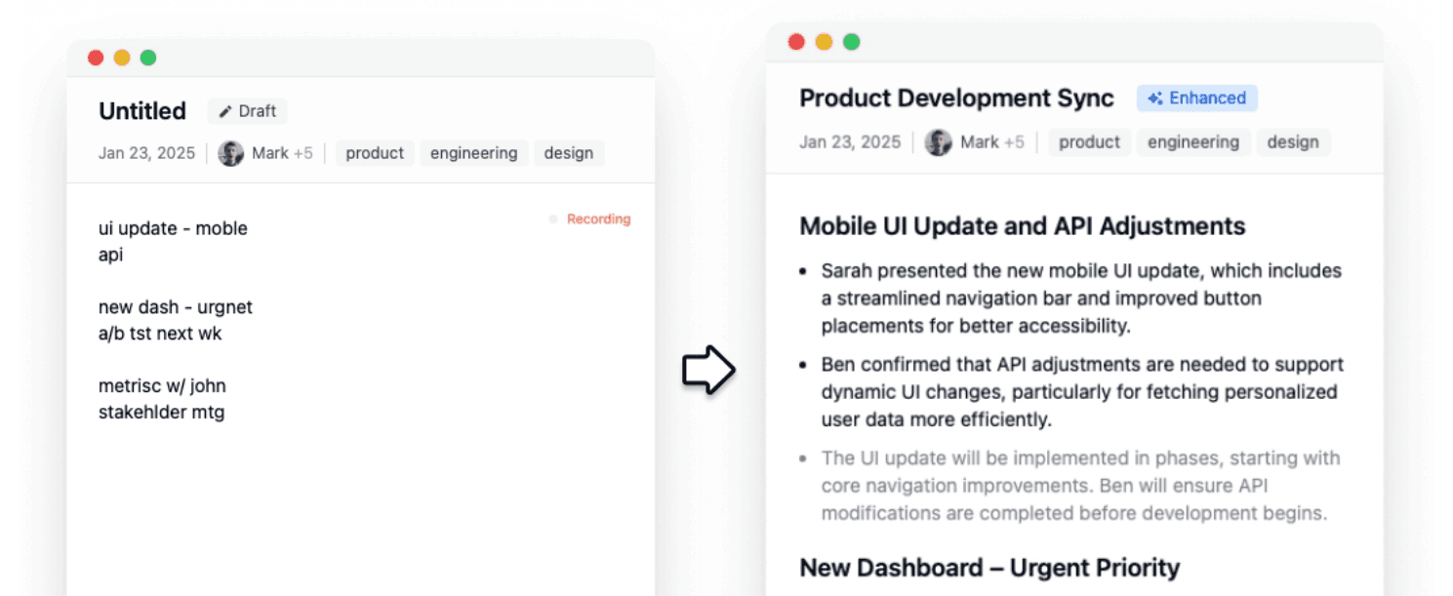The image size is (1453, 596).
Task: Click the pencil icon beside Draft
Action: 225,111
